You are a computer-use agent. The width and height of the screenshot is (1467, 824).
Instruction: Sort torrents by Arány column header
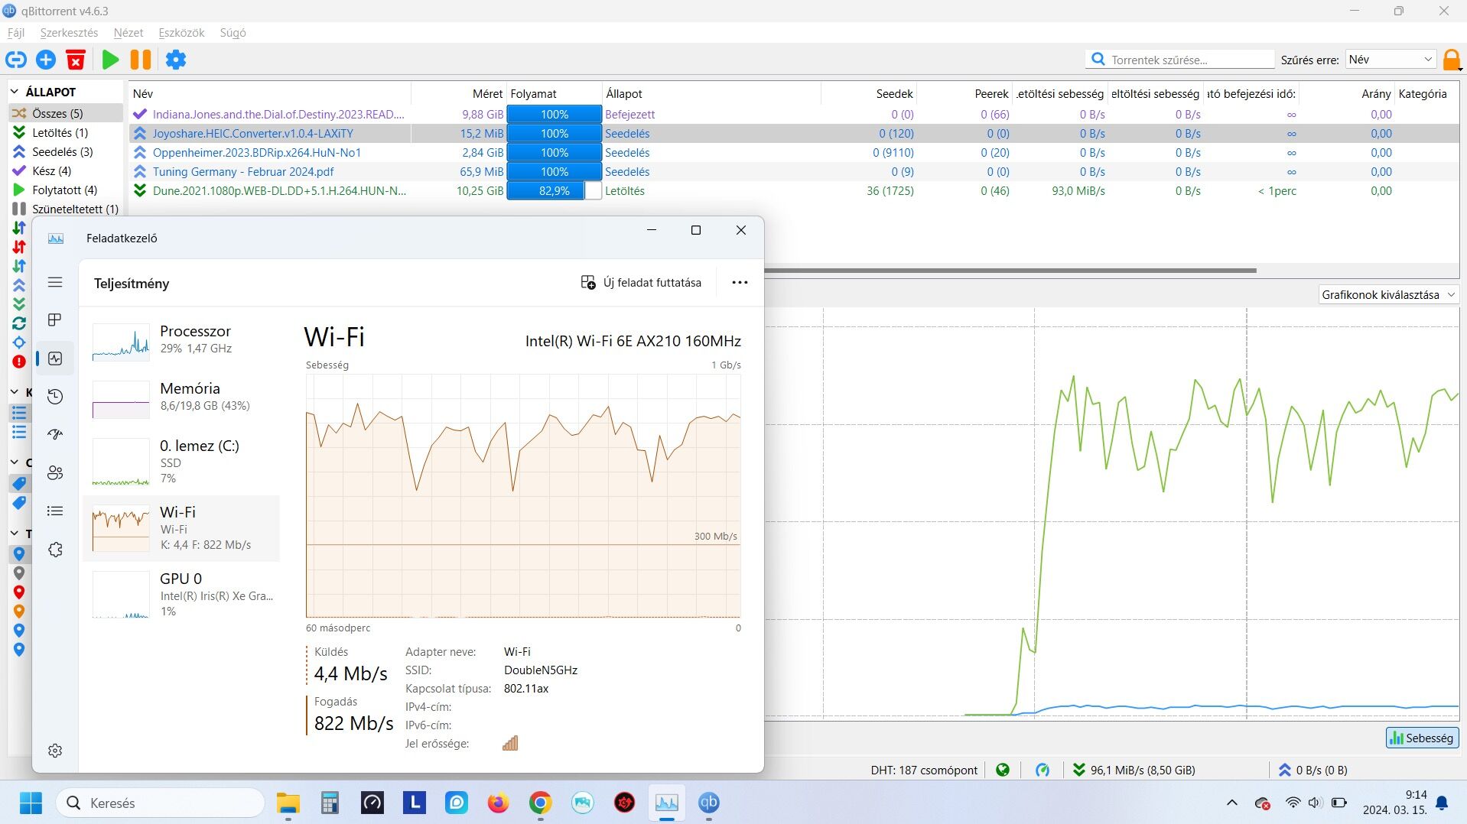click(1346, 93)
